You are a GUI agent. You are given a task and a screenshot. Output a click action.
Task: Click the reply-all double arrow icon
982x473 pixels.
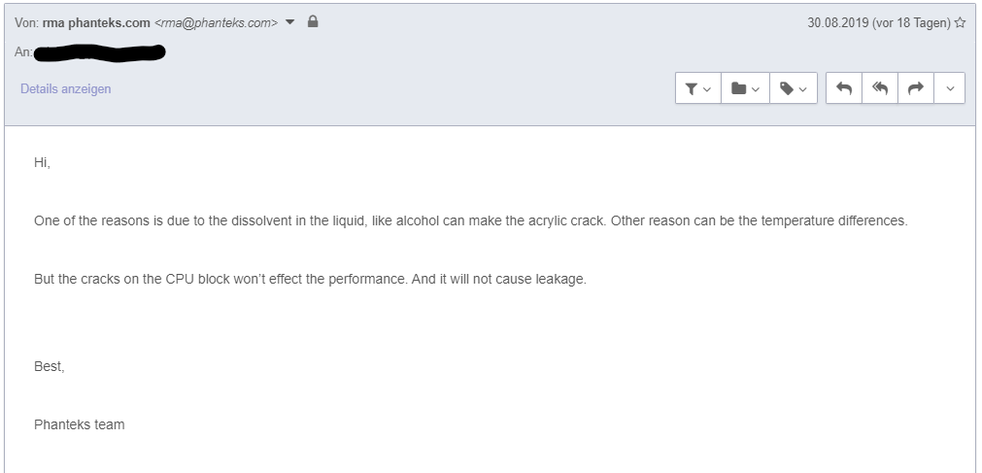[x=880, y=88]
